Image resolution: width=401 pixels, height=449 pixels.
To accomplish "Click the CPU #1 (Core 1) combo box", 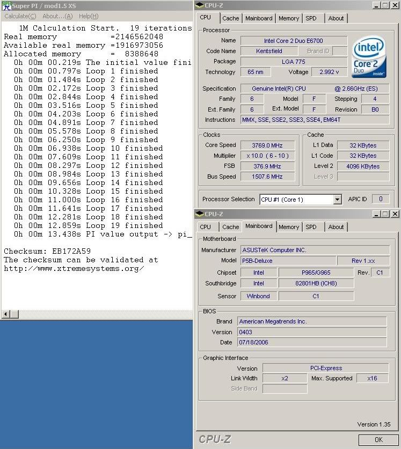I will pyautogui.click(x=301, y=200).
